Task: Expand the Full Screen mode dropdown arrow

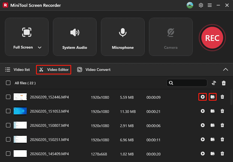Action: pos(40,47)
